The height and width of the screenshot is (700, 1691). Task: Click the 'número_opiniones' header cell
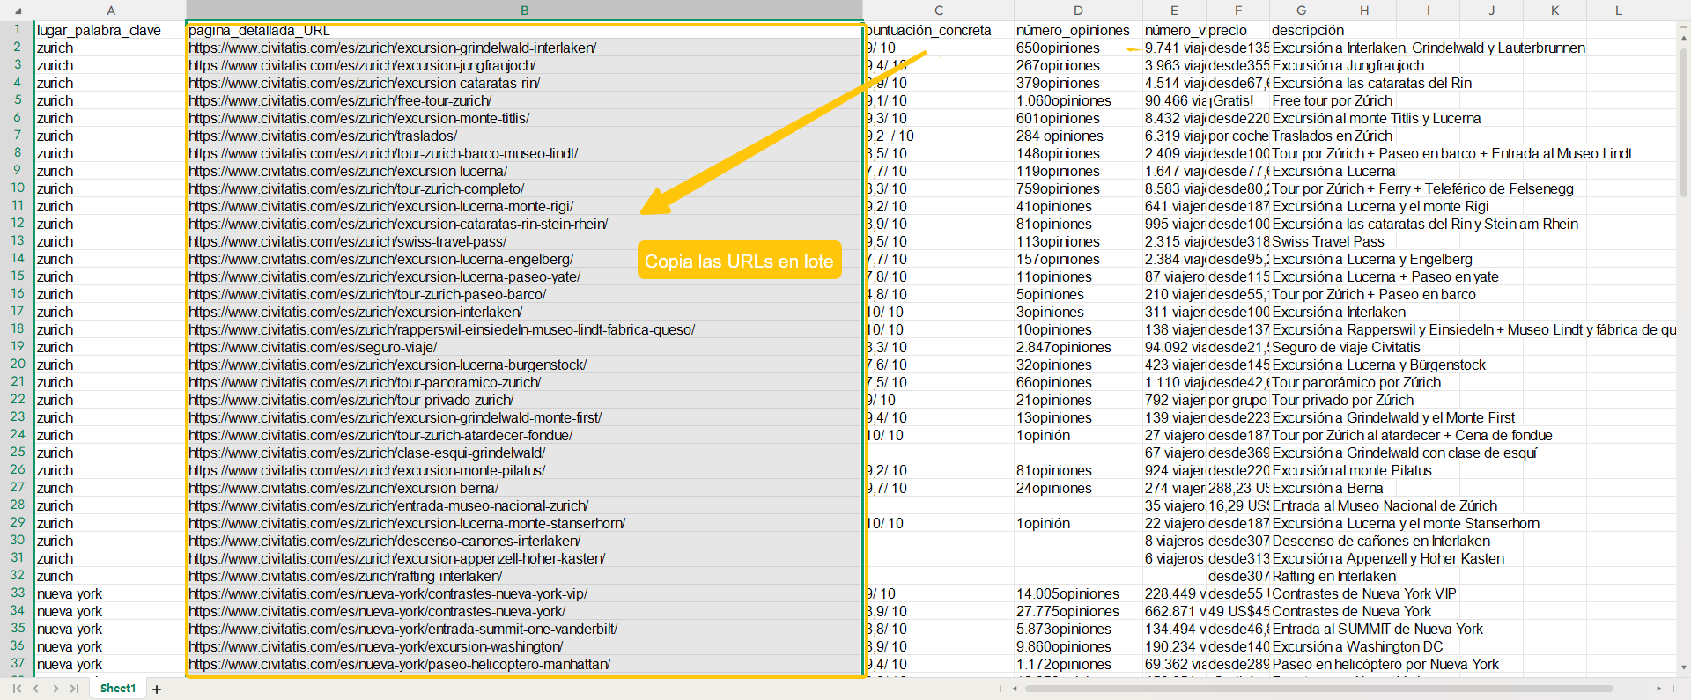coord(1078,30)
